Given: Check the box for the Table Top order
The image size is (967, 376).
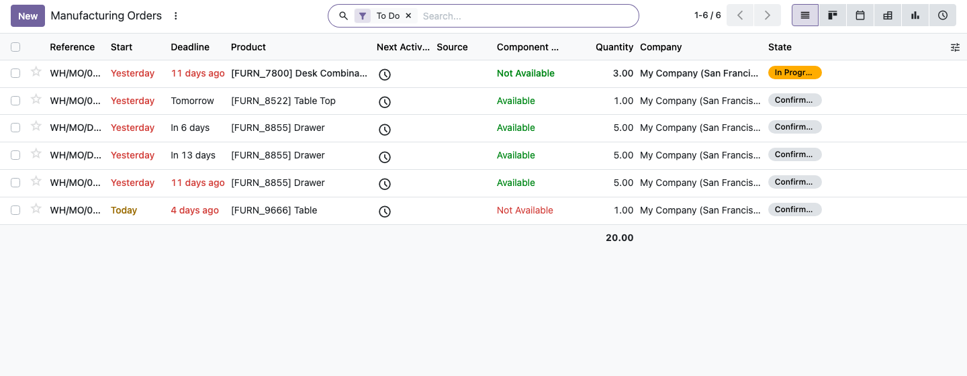Looking at the screenshot, I should [x=15, y=101].
